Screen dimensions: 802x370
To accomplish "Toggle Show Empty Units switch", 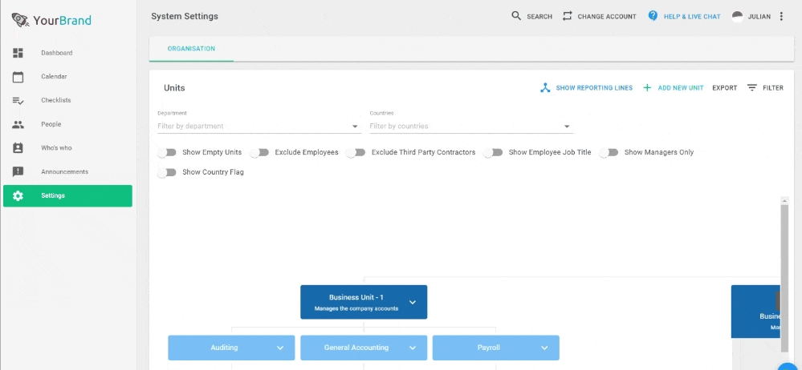I will click(x=167, y=152).
